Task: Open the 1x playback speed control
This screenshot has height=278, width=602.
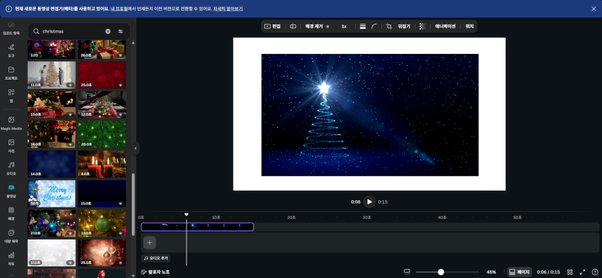Action: click(x=344, y=26)
